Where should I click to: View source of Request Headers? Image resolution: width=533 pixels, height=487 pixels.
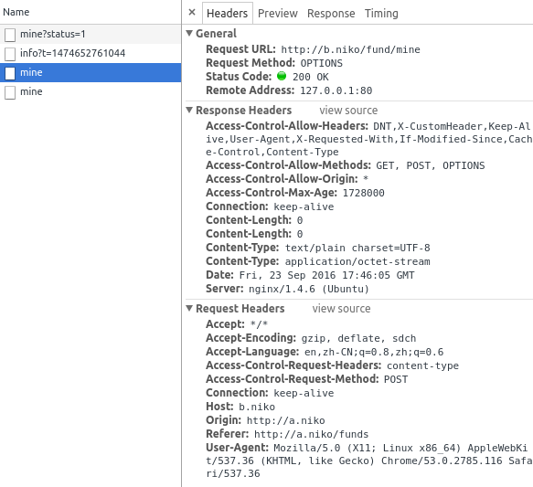pyautogui.click(x=341, y=309)
